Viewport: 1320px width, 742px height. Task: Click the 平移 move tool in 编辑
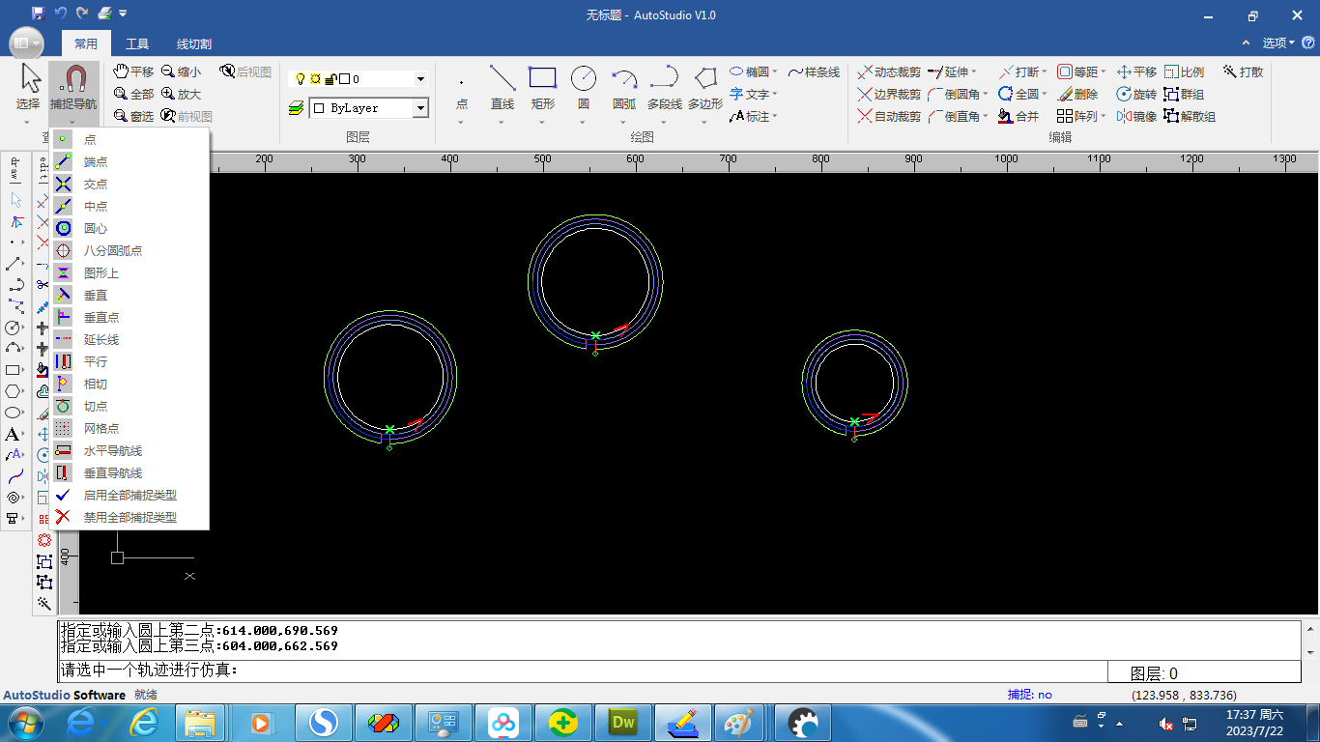pos(1136,71)
